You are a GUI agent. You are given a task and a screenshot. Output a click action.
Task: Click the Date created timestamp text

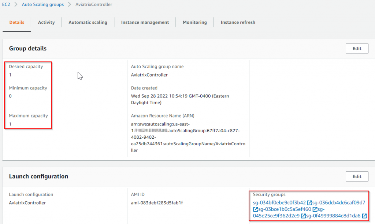180,99
